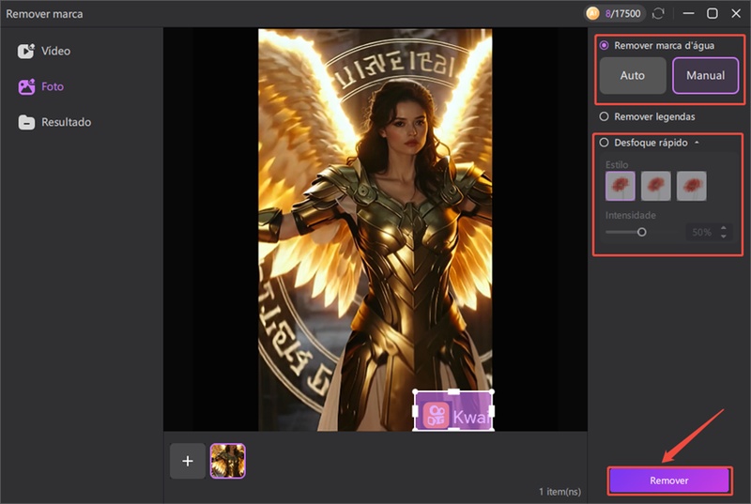751x504 pixels.
Task: Click the purple Remover button
Action: pyautogui.click(x=669, y=481)
